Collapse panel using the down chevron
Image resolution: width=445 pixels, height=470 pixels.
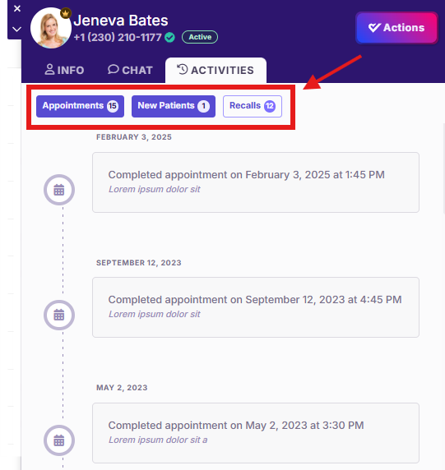click(x=16, y=29)
